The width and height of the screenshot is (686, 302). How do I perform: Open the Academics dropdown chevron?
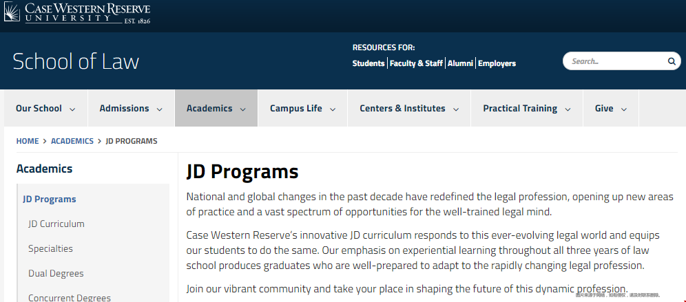[243, 109]
